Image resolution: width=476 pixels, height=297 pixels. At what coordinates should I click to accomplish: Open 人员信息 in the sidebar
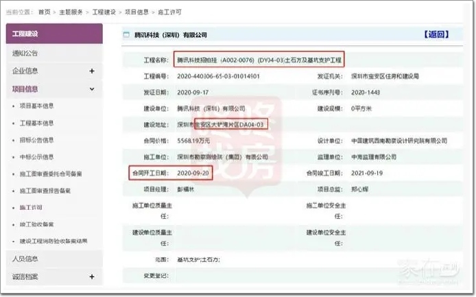(x=25, y=259)
